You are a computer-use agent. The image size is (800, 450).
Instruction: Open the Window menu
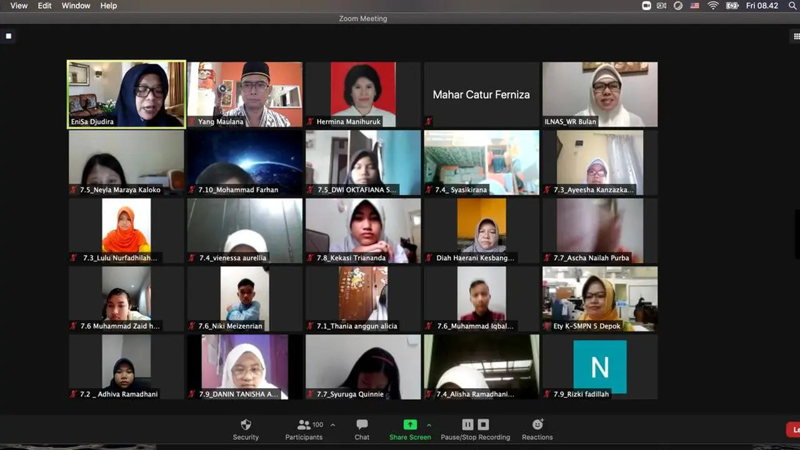pos(76,6)
